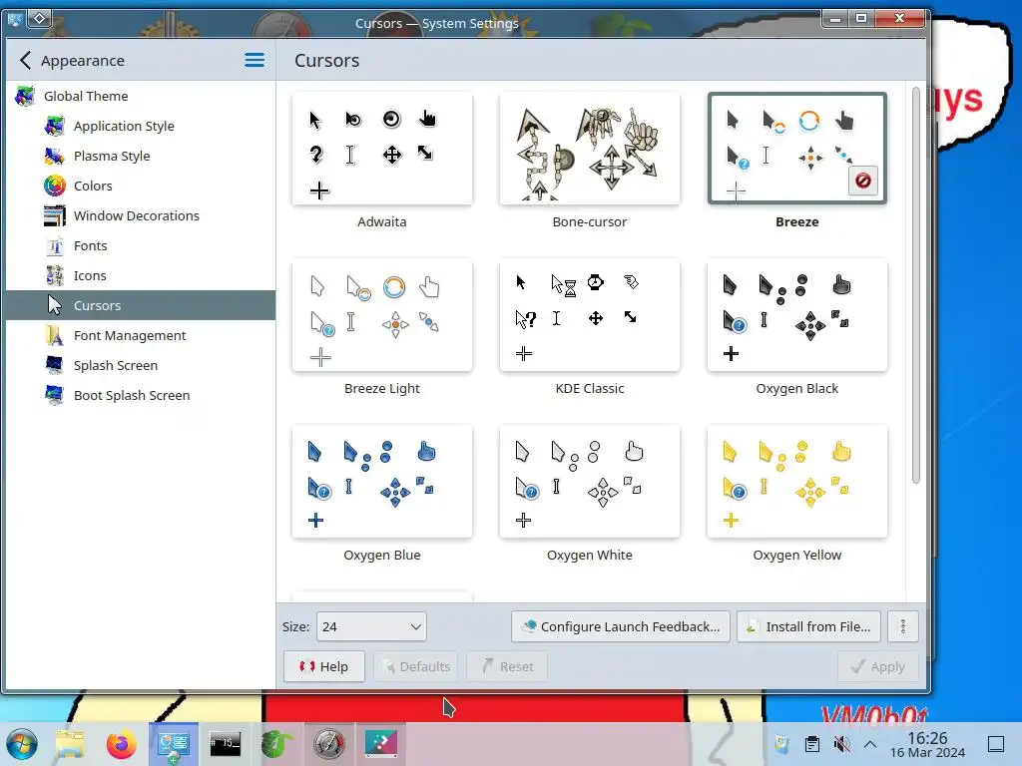Image resolution: width=1022 pixels, height=766 pixels.
Task: Select the Oxygen Yellow cursor theme
Action: (x=797, y=483)
